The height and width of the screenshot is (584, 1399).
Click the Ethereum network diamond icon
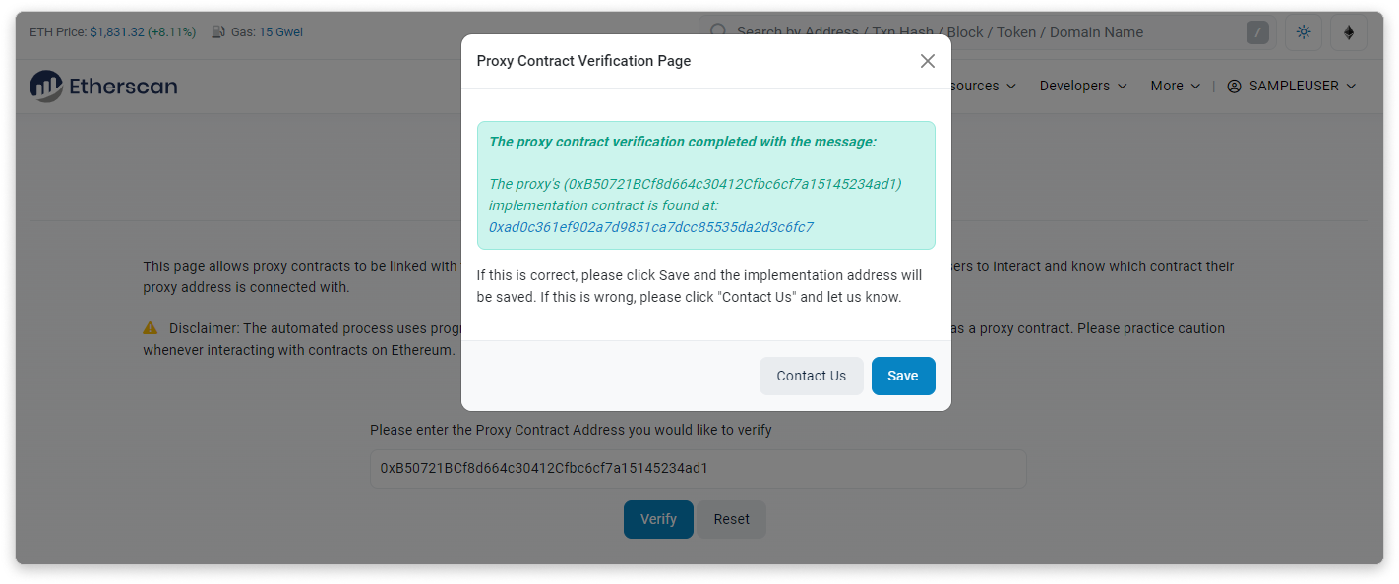[x=1348, y=32]
